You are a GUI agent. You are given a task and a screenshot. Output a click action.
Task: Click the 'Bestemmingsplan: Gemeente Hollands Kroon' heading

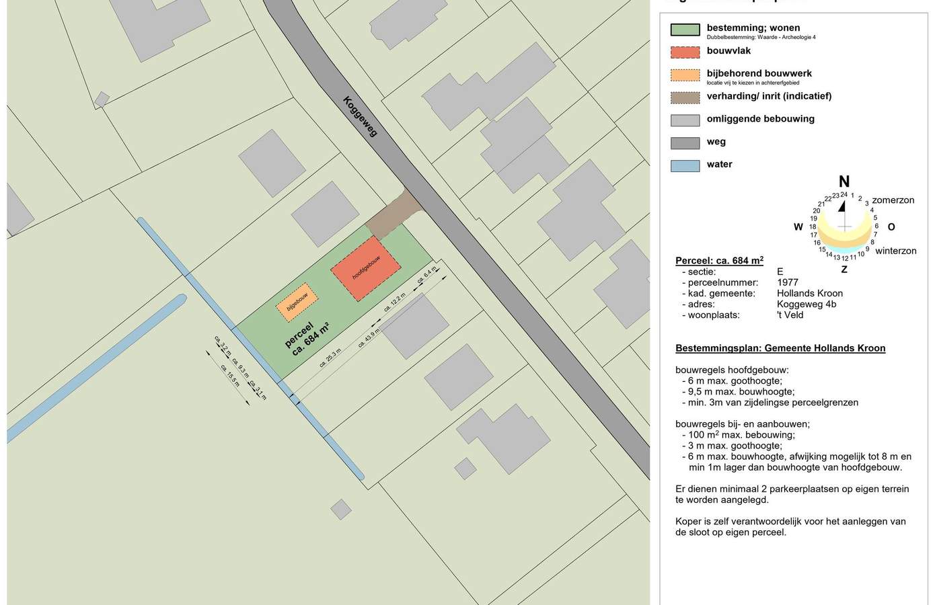(x=780, y=348)
